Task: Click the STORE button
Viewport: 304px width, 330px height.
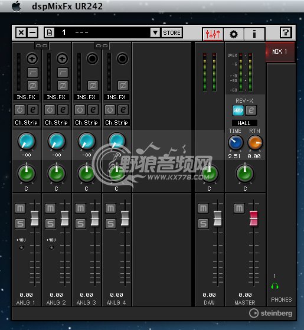Action: (172, 32)
